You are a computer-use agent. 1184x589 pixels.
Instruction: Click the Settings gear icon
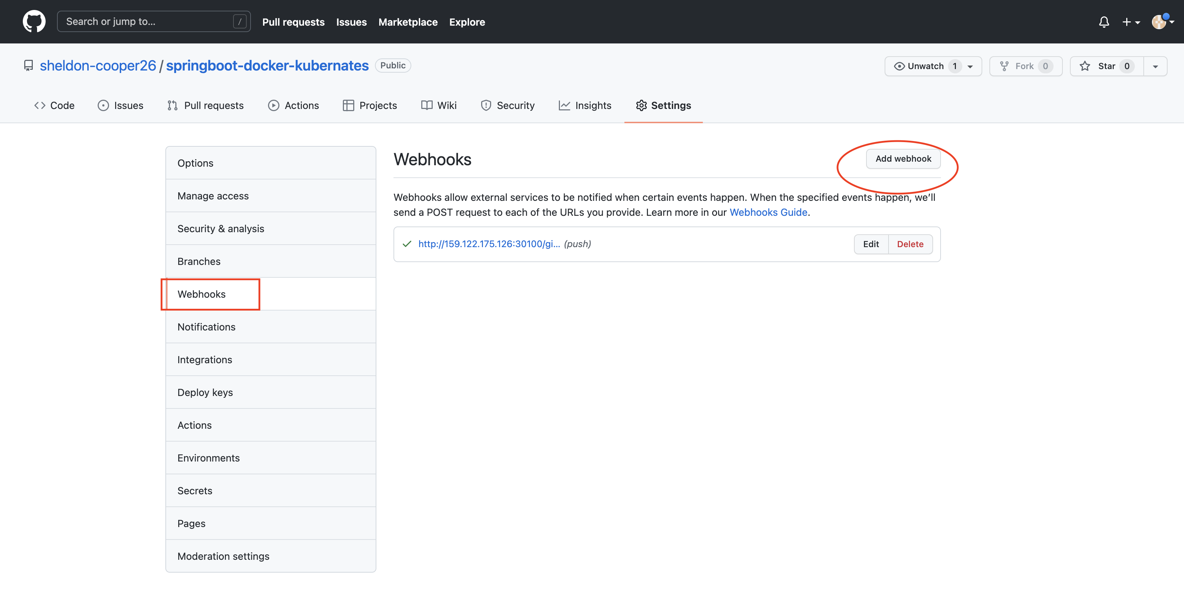pos(641,105)
